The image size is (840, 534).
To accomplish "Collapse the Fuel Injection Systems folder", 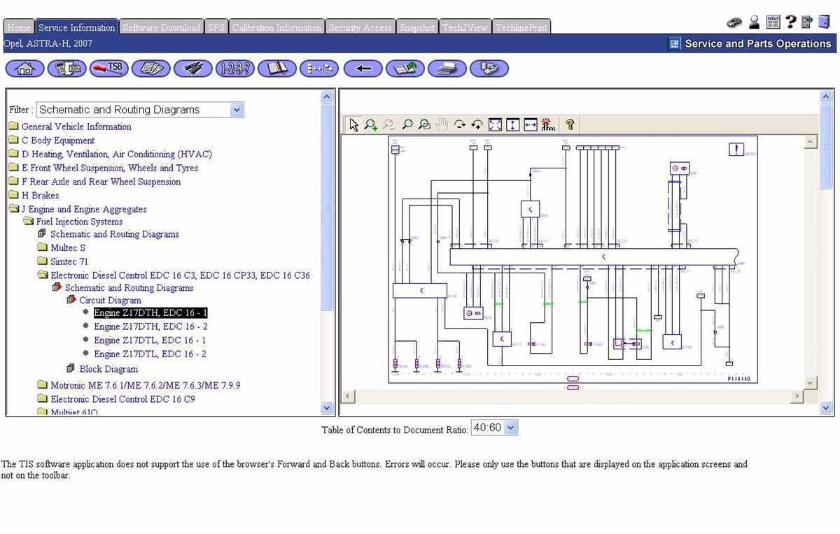I will (x=28, y=222).
